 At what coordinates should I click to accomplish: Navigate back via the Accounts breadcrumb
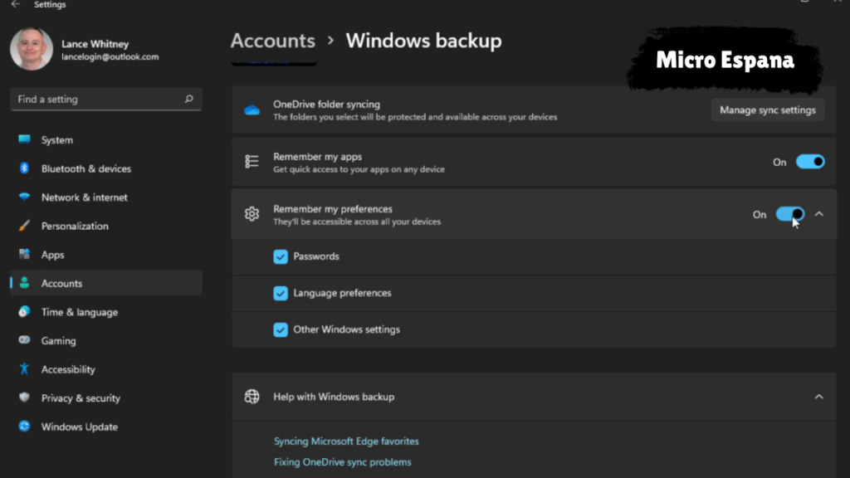pyautogui.click(x=273, y=41)
